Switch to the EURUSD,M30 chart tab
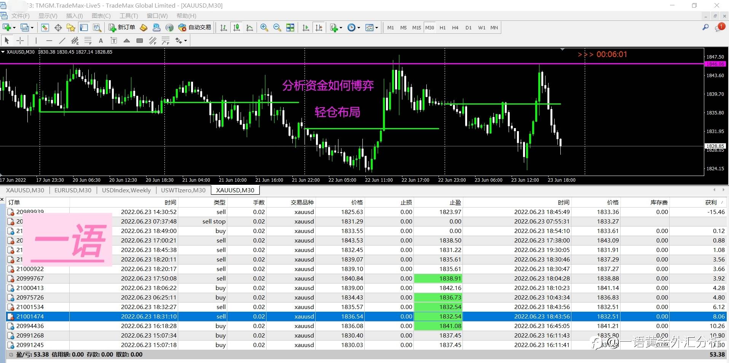The width and height of the screenshot is (729, 363). 73,190
